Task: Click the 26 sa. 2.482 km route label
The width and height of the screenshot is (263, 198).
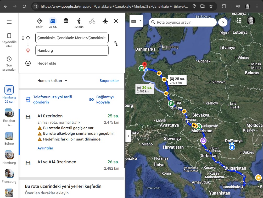Action: pyautogui.click(x=144, y=89)
